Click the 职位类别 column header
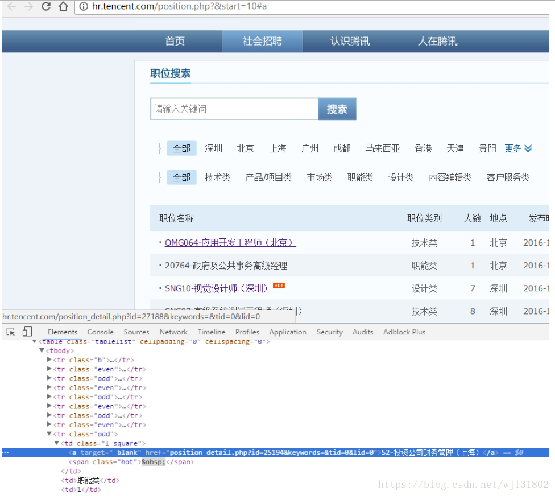555x496 pixels. tap(424, 218)
